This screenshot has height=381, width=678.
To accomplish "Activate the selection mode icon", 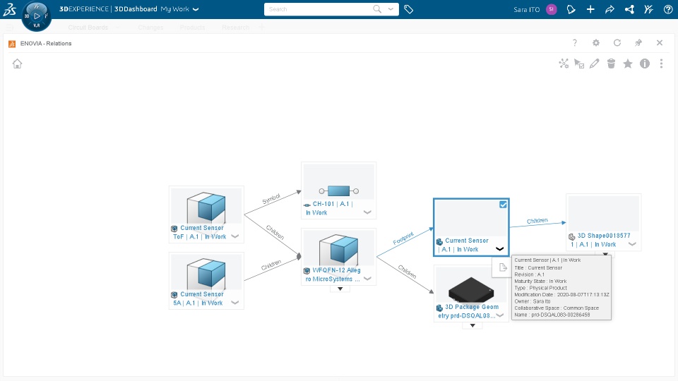I will click(x=579, y=64).
